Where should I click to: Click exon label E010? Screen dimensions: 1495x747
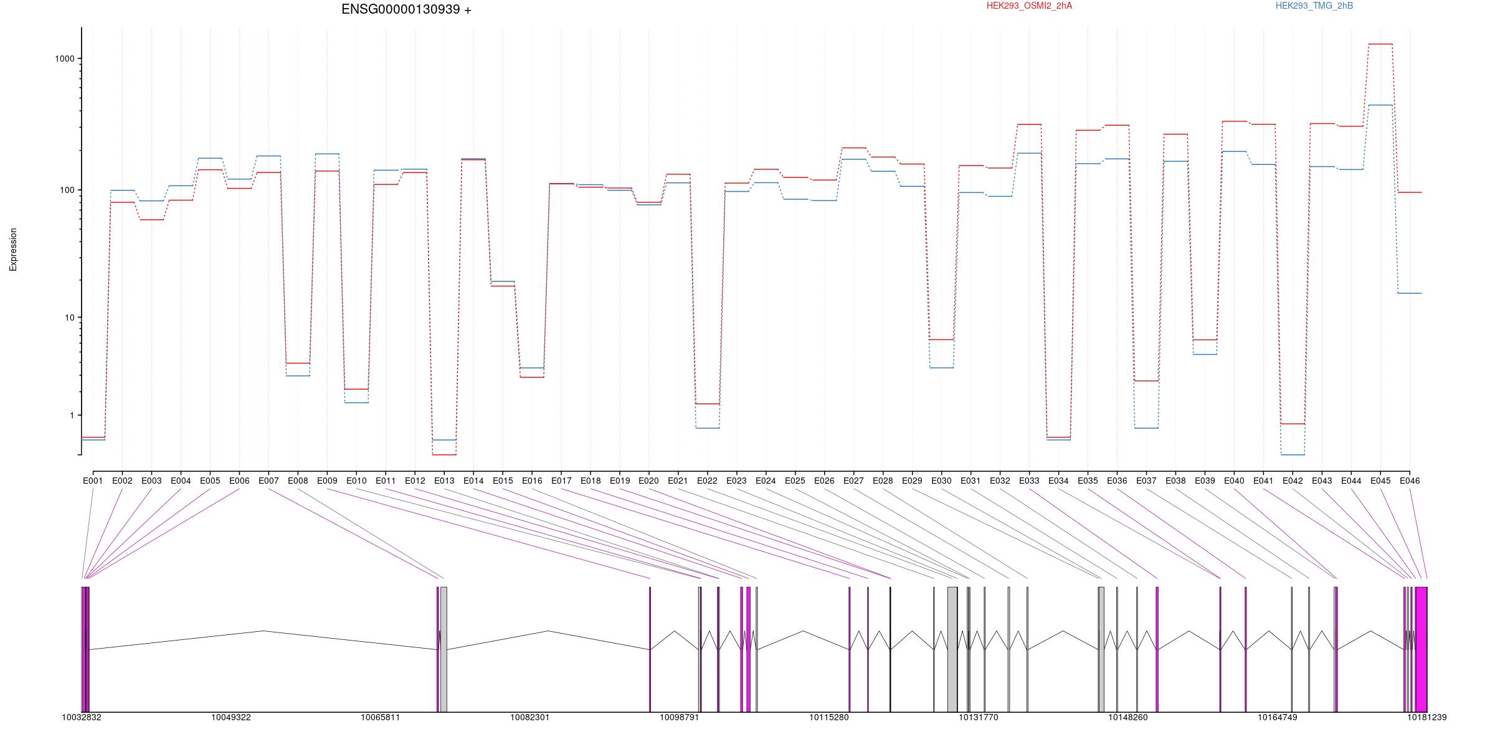(356, 481)
